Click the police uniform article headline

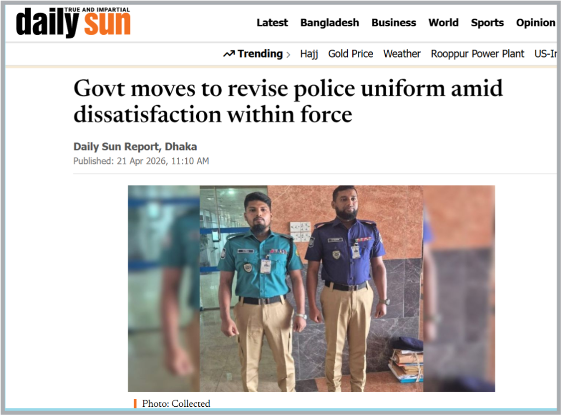click(x=288, y=101)
